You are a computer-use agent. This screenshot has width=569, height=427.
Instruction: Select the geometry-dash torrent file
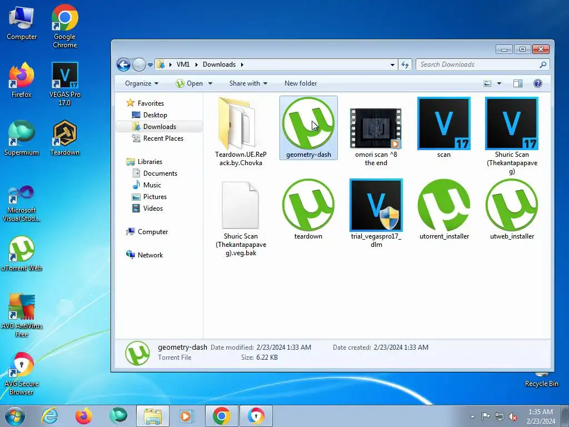pos(308,128)
